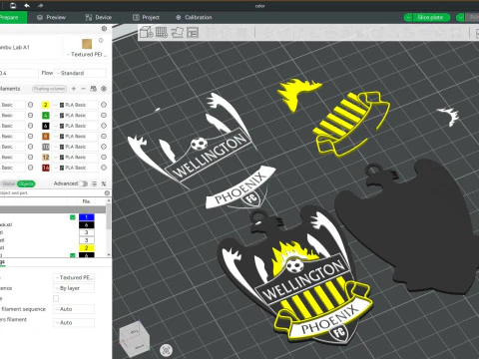Edit filament preset in dark red 14 row
Viewport: 479px width, 359px height.
[104, 168]
